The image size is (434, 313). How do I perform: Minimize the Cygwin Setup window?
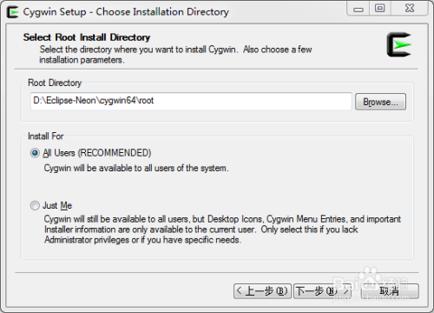pyautogui.click(x=358, y=9)
